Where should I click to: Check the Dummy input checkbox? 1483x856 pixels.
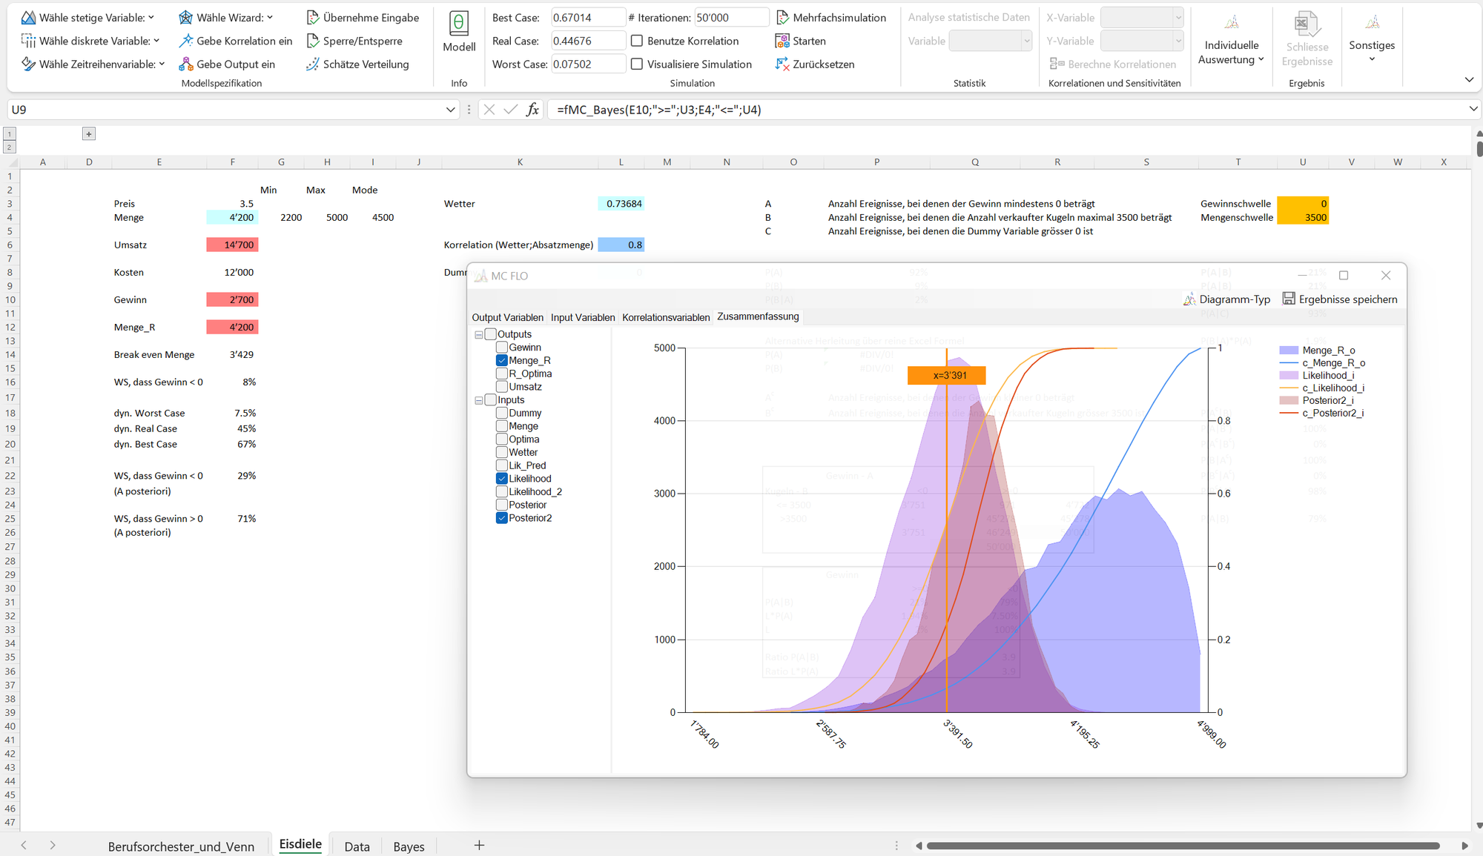502,413
